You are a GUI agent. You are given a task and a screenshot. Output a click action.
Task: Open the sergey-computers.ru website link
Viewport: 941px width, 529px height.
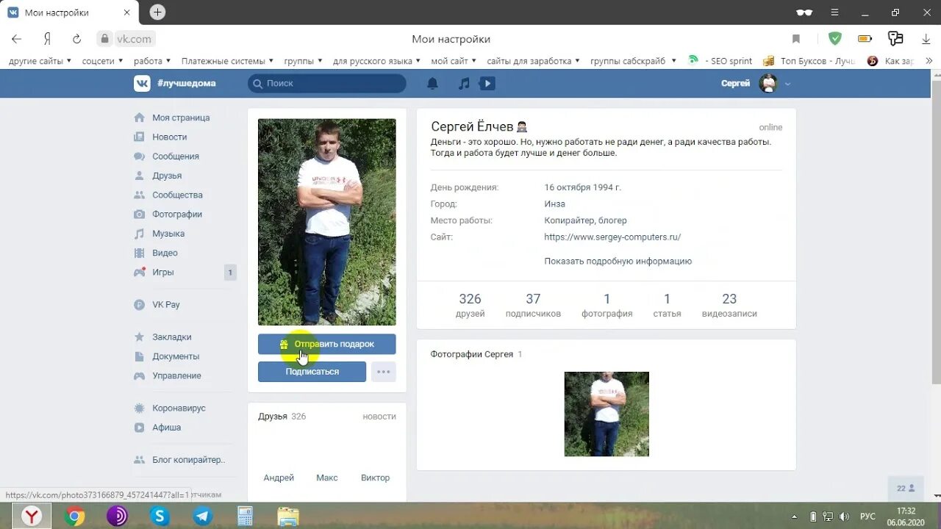coord(612,237)
